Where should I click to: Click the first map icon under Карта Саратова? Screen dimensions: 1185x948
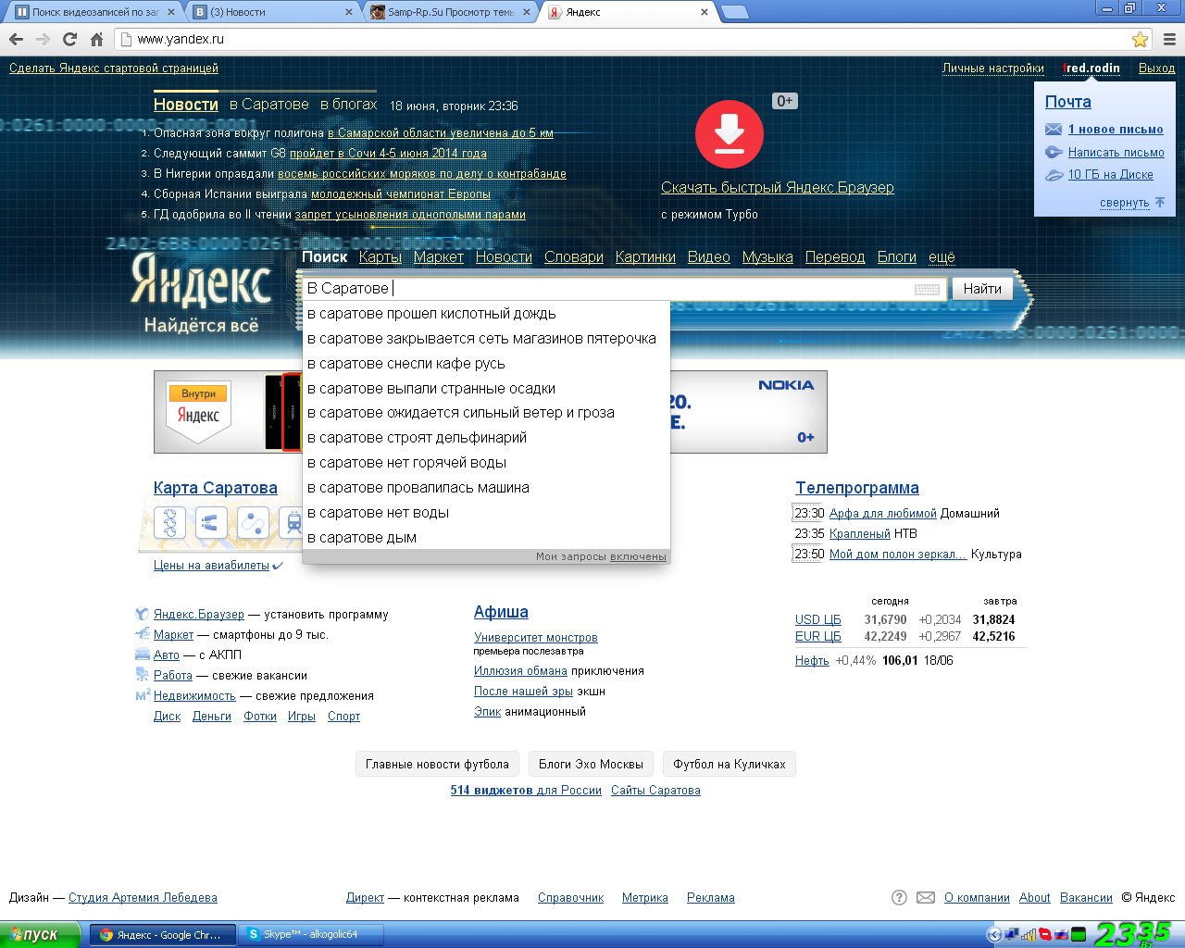point(170,523)
